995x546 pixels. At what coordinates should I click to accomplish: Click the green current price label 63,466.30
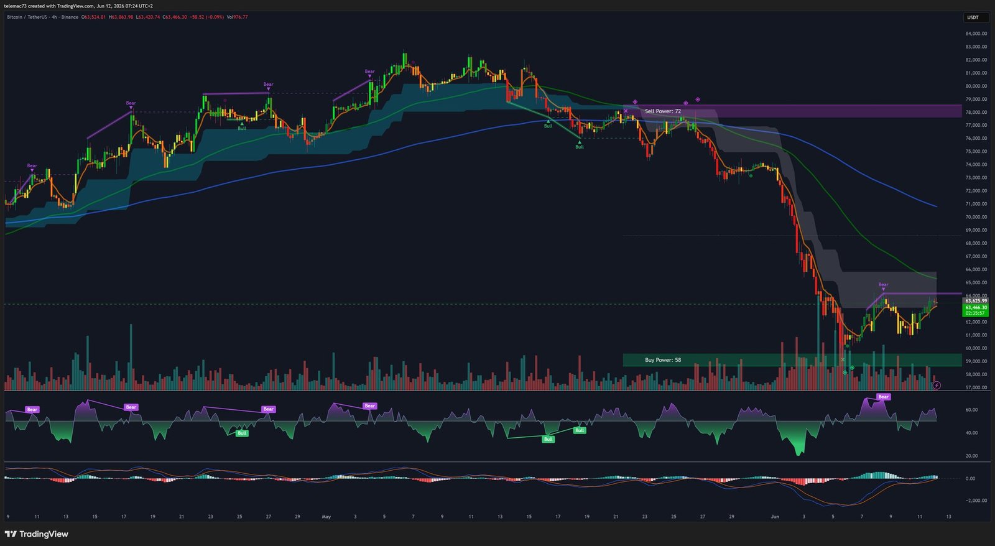point(976,307)
